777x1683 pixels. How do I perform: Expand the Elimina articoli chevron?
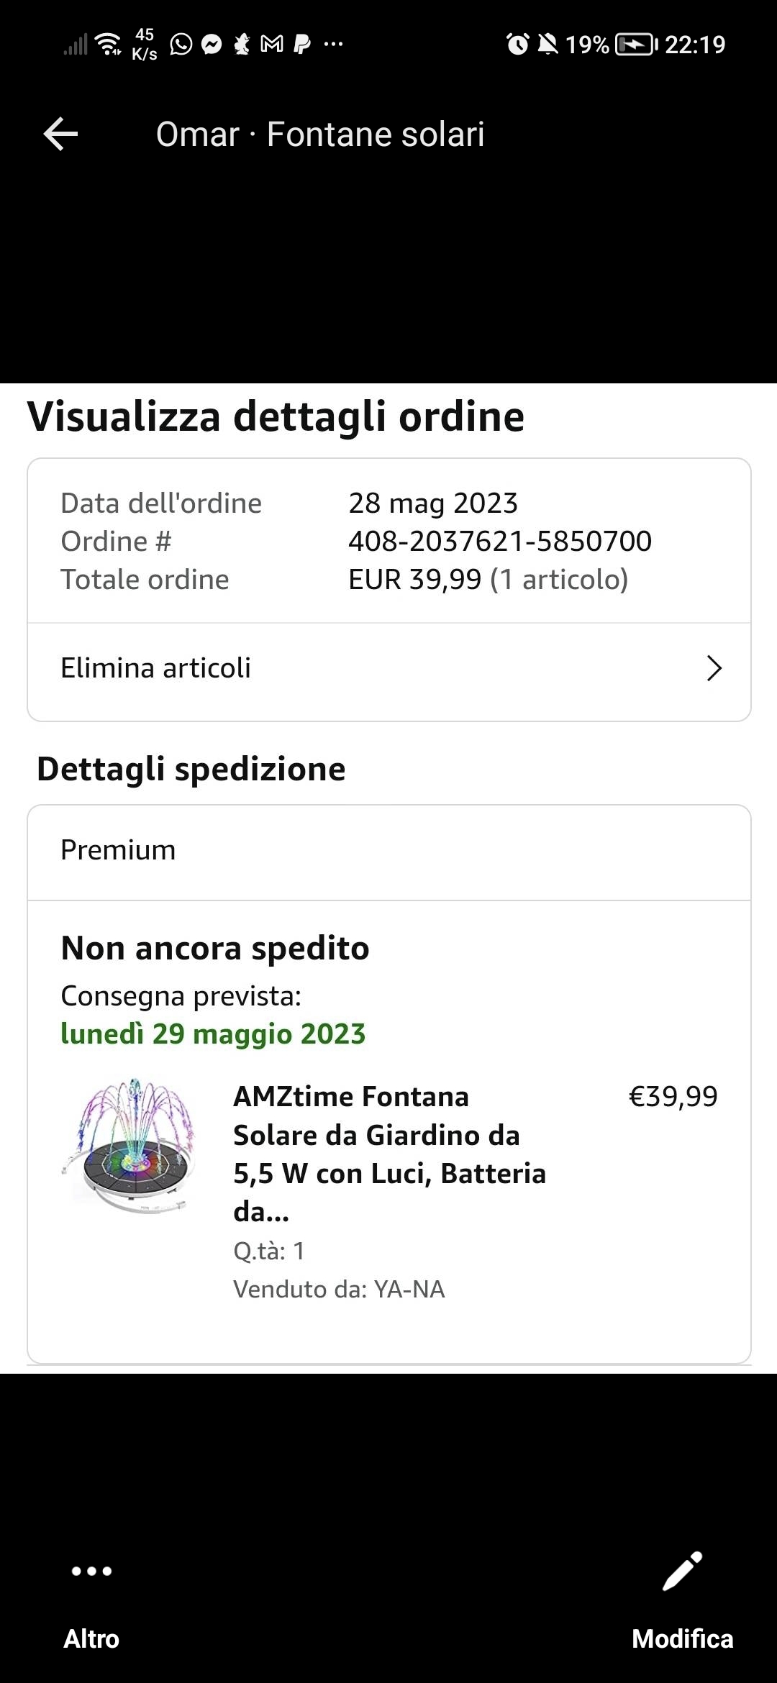pyautogui.click(x=714, y=668)
